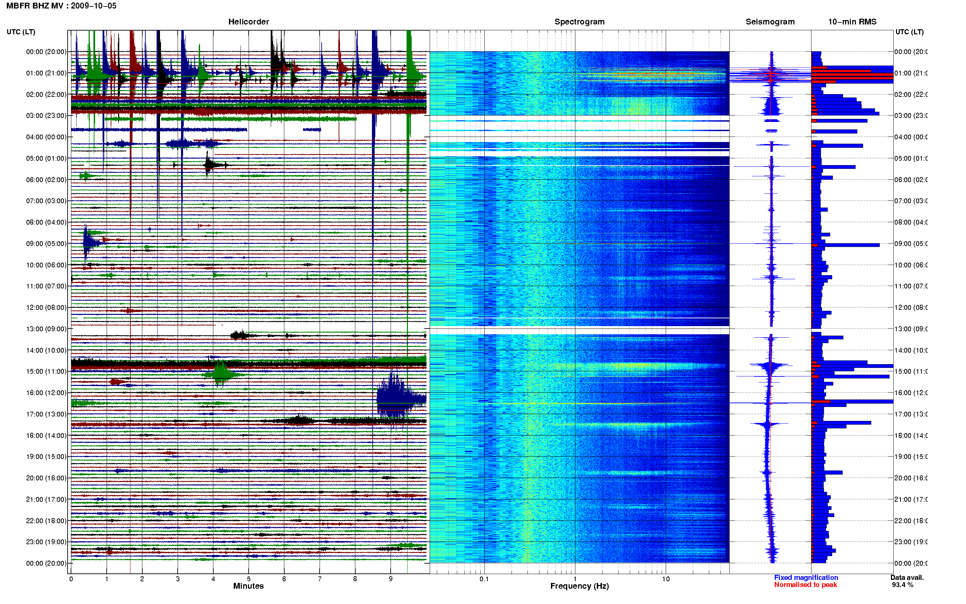The image size is (966, 604).
Task: Click the left 11:00 (07:00) time label
Action: [46, 286]
